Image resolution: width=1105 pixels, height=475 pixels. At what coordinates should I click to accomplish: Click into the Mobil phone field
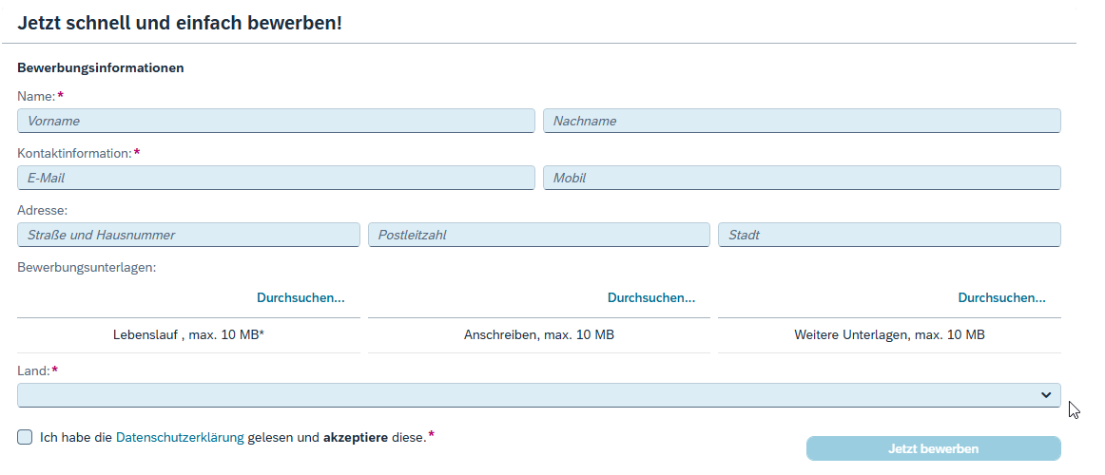point(802,178)
